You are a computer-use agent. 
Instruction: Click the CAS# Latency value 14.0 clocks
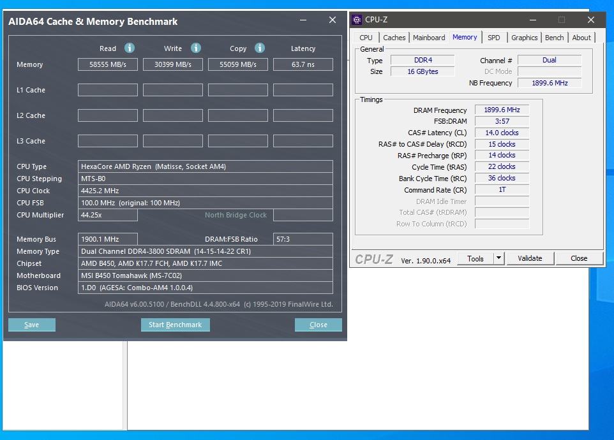(502, 133)
